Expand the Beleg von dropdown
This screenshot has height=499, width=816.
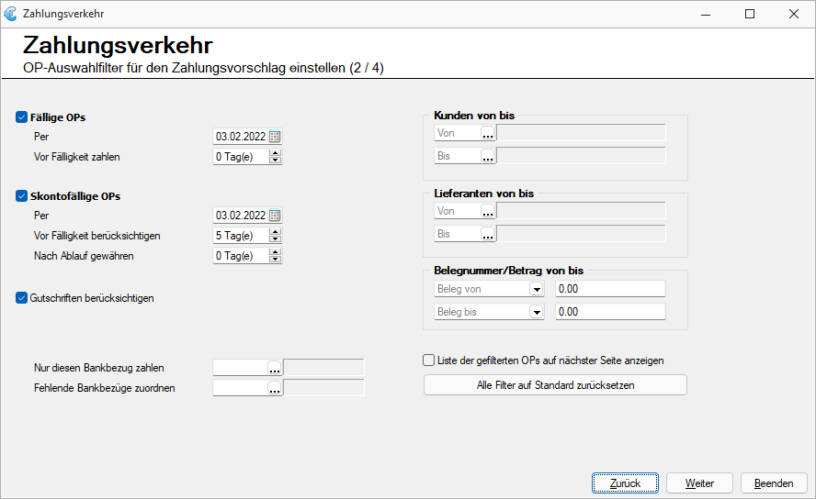click(x=537, y=289)
